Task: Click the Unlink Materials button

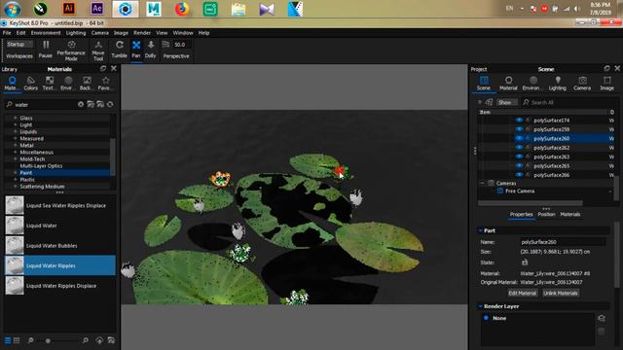Action: (x=561, y=294)
